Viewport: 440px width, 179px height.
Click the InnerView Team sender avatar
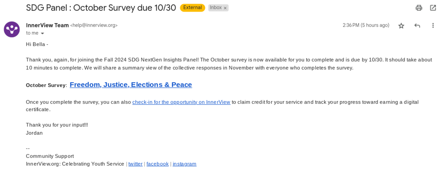[12, 29]
